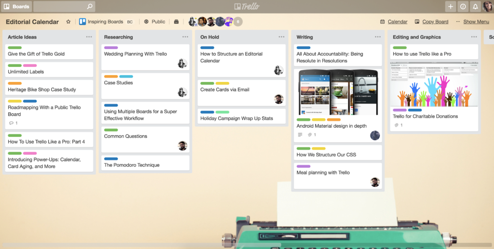Screen dimensions: 494x249
Task: Change the Public visibility setting
Action: pos(154,22)
